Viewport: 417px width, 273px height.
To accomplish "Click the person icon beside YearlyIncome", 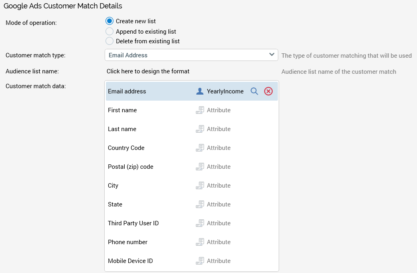I will pyautogui.click(x=200, y=91).
